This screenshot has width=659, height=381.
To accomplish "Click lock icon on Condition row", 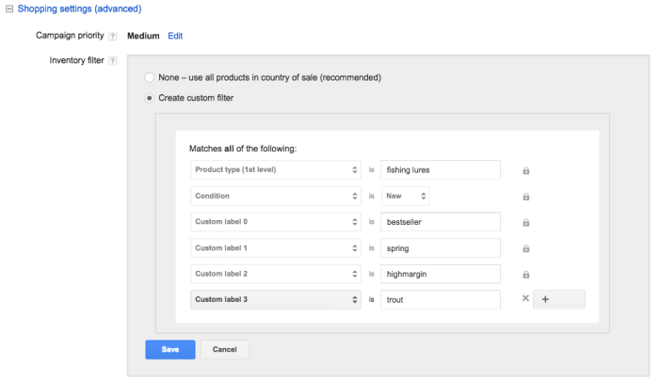I will tap(525, 197).
